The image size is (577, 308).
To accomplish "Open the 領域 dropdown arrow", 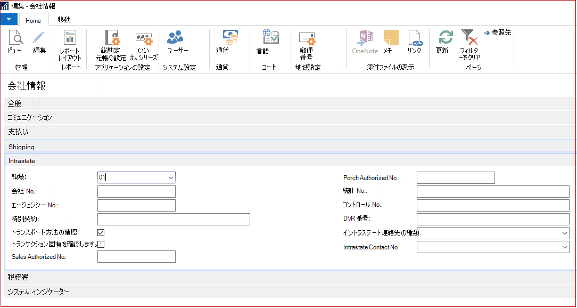I will coord(171,177).
